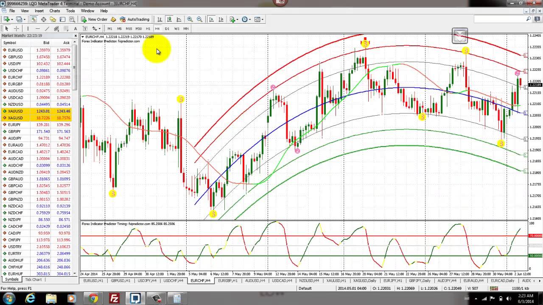Select the Text 'A' tool
This screenshot has width=543, height=305.
[76, 28]
